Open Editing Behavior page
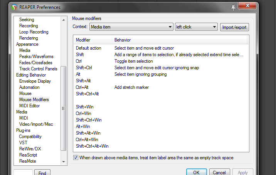276x175 pixels. (x=31, y=75)
